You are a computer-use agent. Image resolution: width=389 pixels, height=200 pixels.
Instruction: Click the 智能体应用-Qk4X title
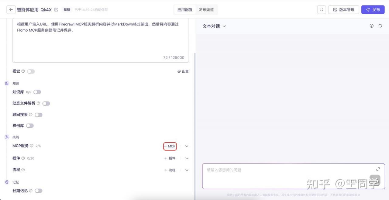34,10
